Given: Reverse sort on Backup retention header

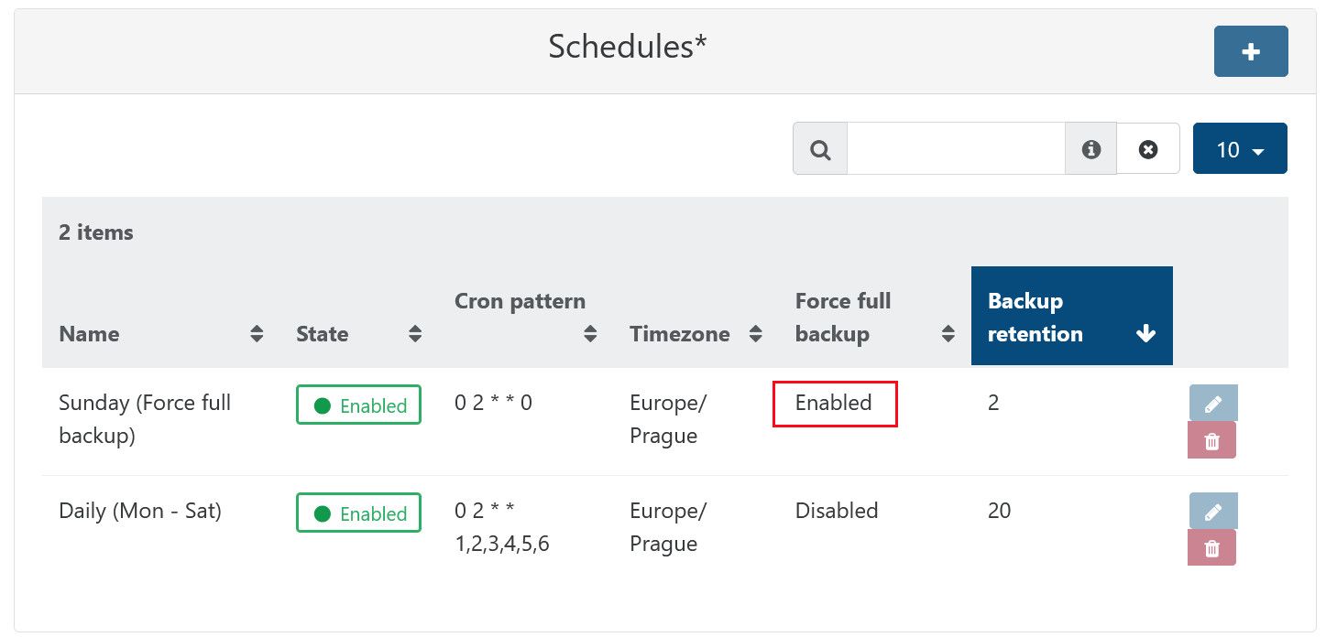Looking at the screenshot, I should pos(1070,317).
